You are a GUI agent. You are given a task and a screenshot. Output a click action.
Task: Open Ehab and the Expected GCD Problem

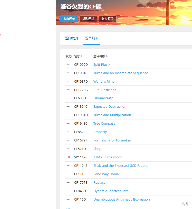coord(122,166)
